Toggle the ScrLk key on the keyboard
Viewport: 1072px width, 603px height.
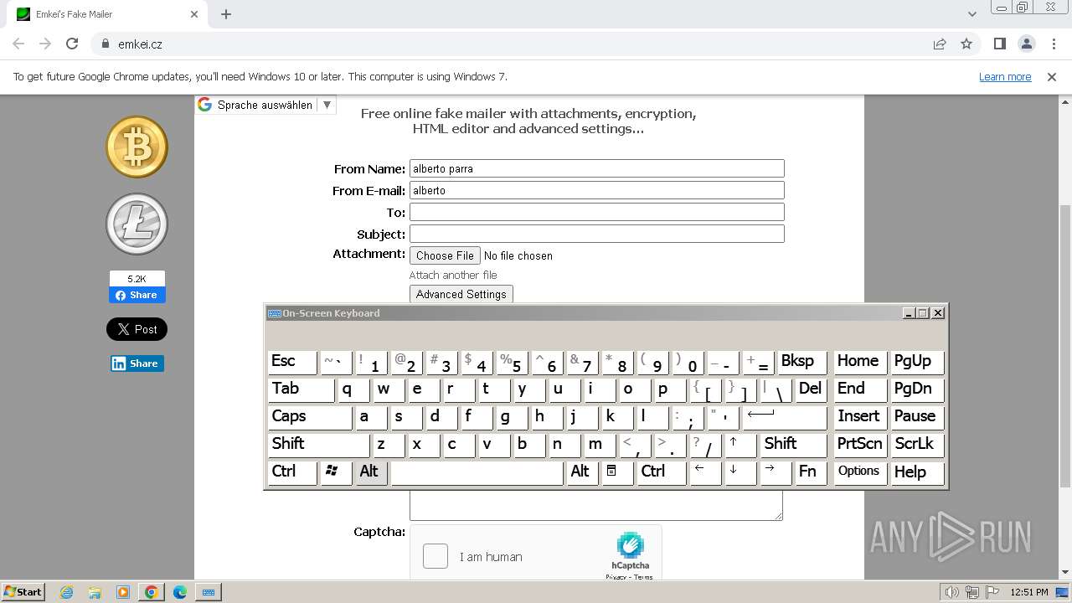917,444
